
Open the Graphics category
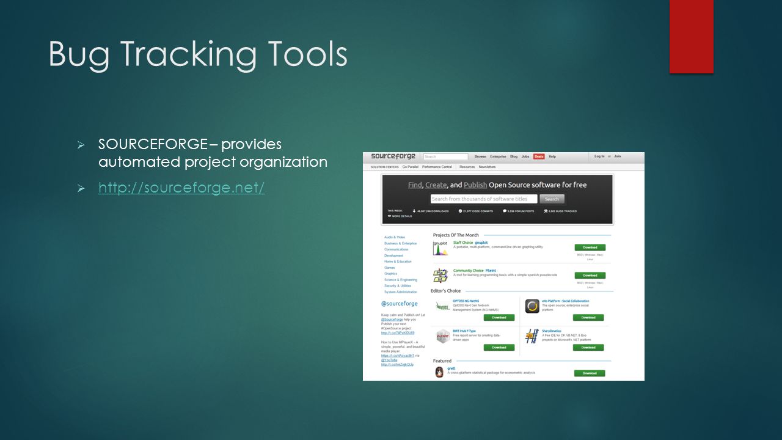pyautogui.click(x=391, y=274)
